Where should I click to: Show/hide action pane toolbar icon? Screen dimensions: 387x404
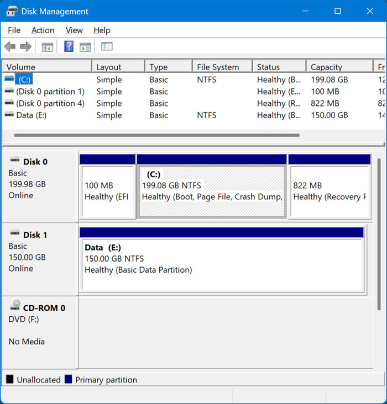click(85, 47)
